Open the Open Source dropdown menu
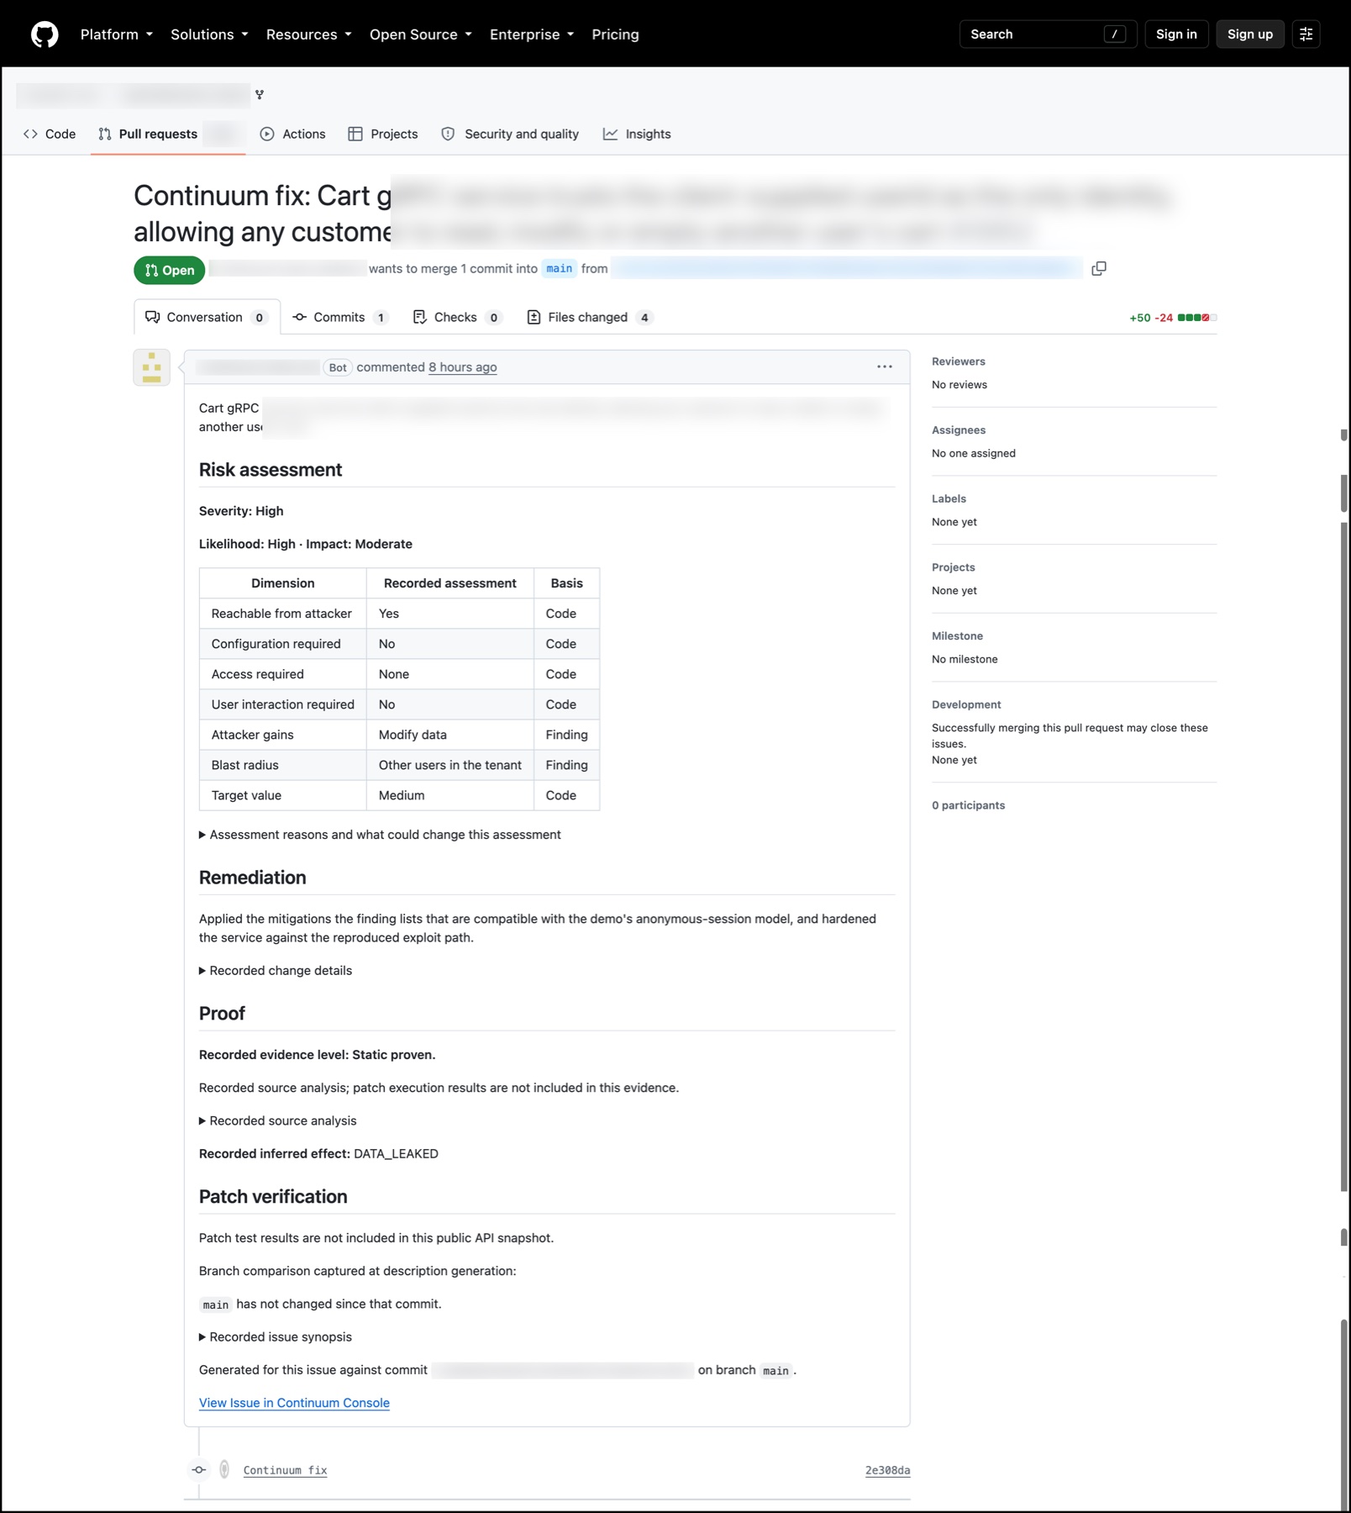This screenshot has height=1513, width=1351. coord(420,34)
